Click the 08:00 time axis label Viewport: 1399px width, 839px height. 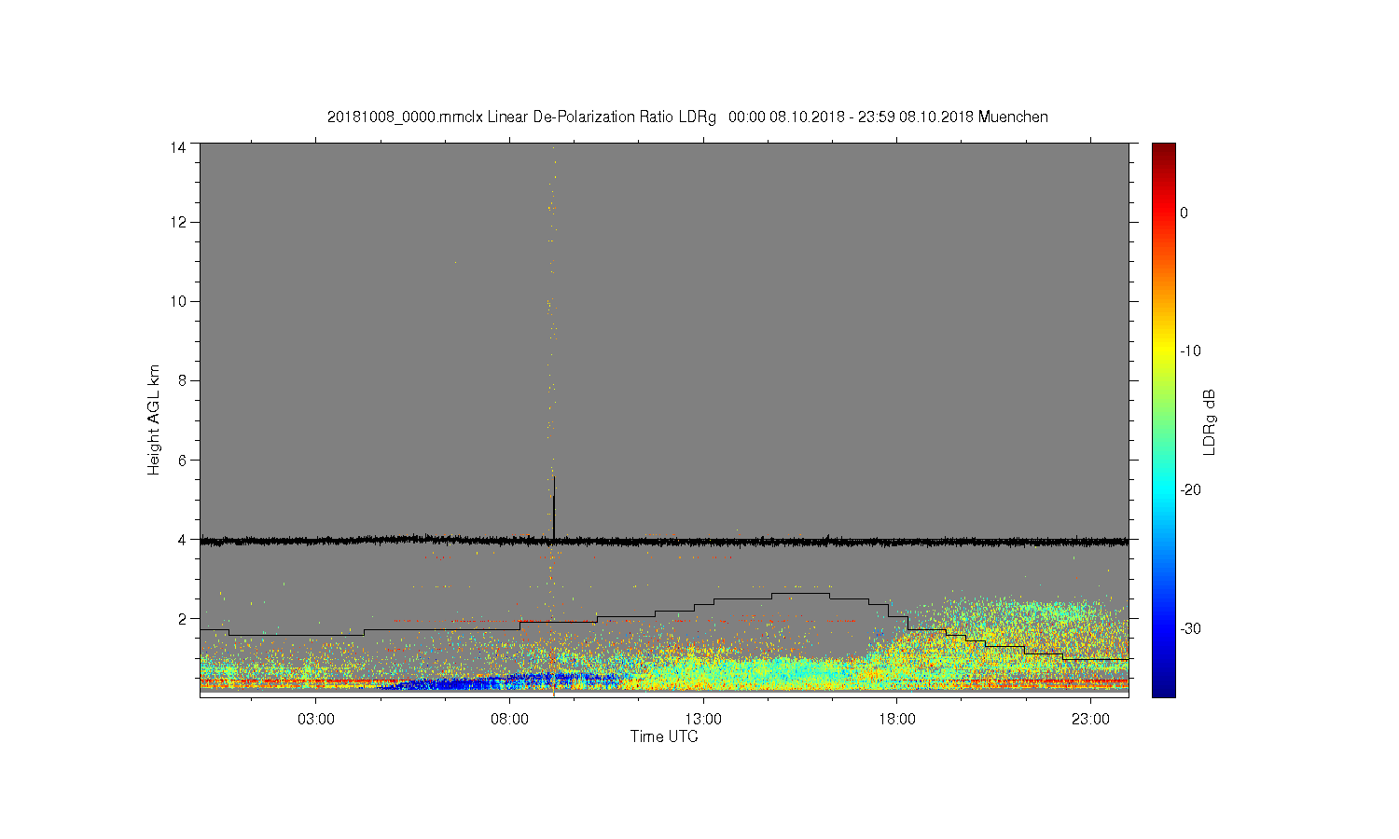(510, 720)
